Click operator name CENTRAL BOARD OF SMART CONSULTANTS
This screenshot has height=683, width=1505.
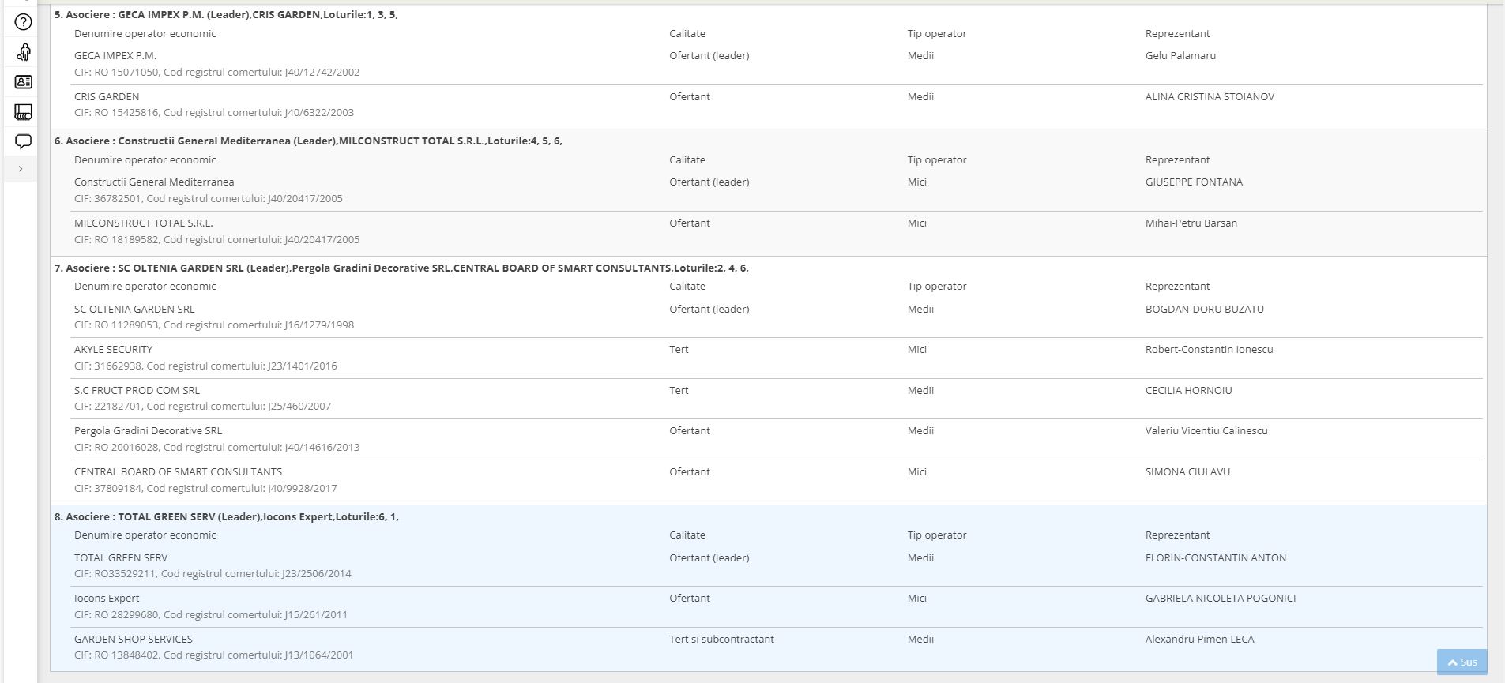coord(178,471)
